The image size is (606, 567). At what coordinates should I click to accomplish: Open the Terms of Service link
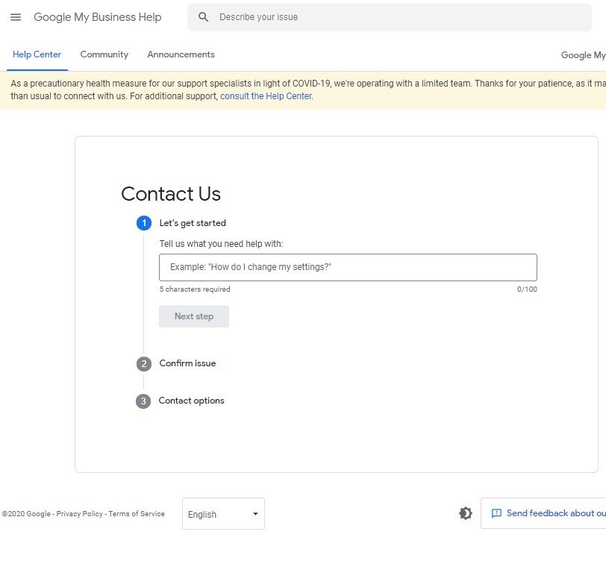tap(137, 514)
